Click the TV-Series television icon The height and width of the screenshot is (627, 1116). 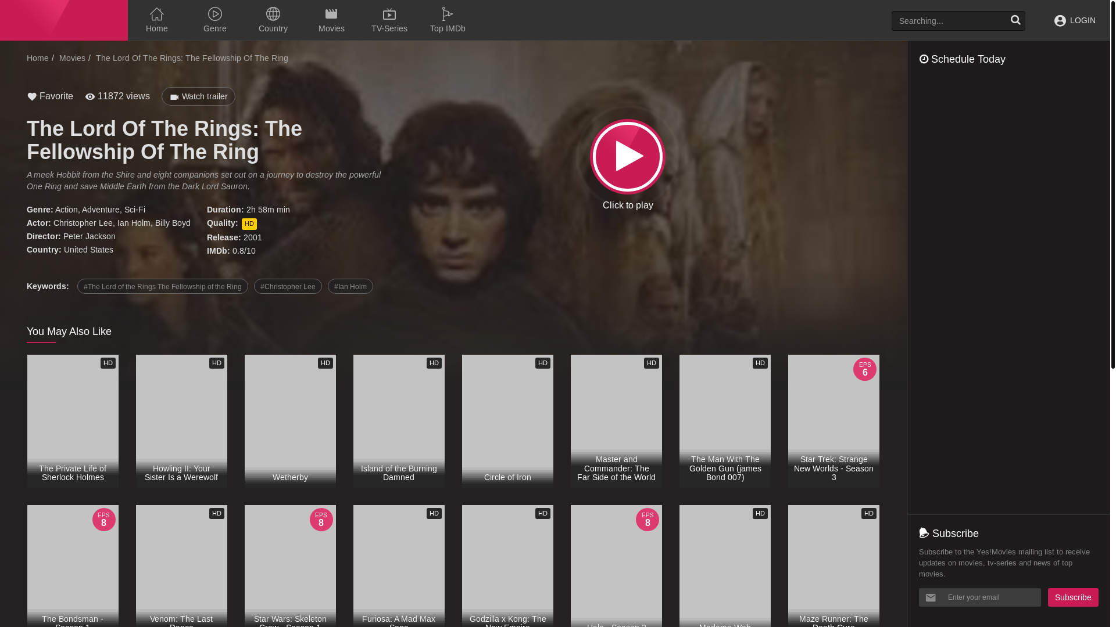(389, 14)
